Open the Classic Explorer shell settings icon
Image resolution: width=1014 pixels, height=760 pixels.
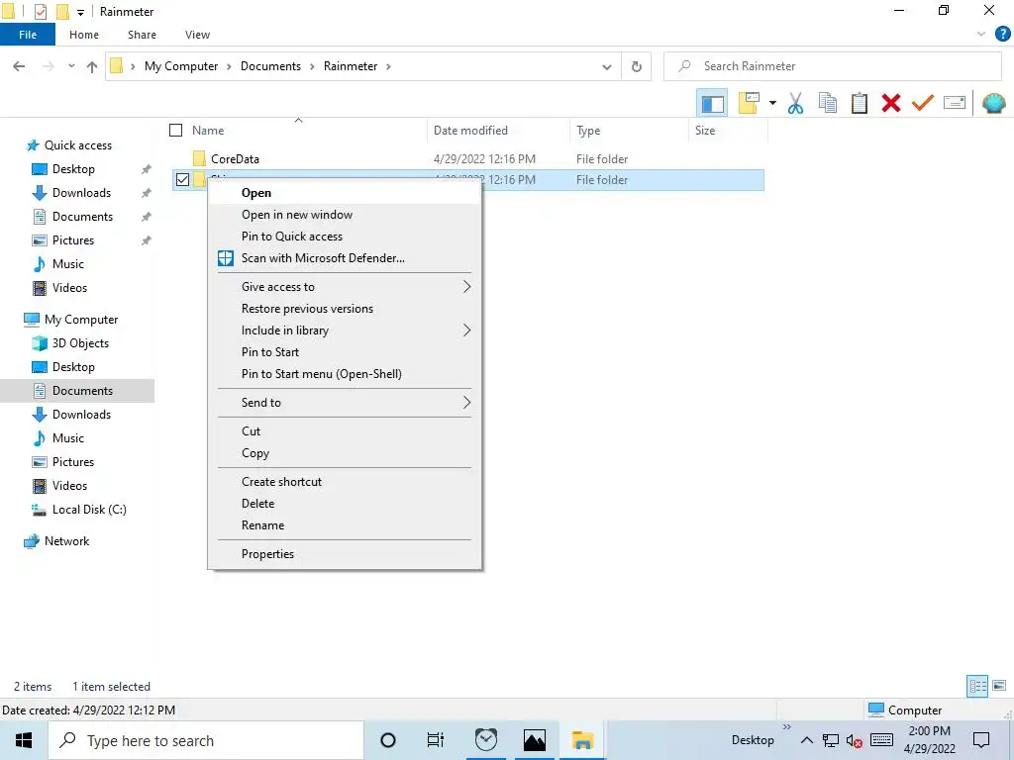point(994,103)
